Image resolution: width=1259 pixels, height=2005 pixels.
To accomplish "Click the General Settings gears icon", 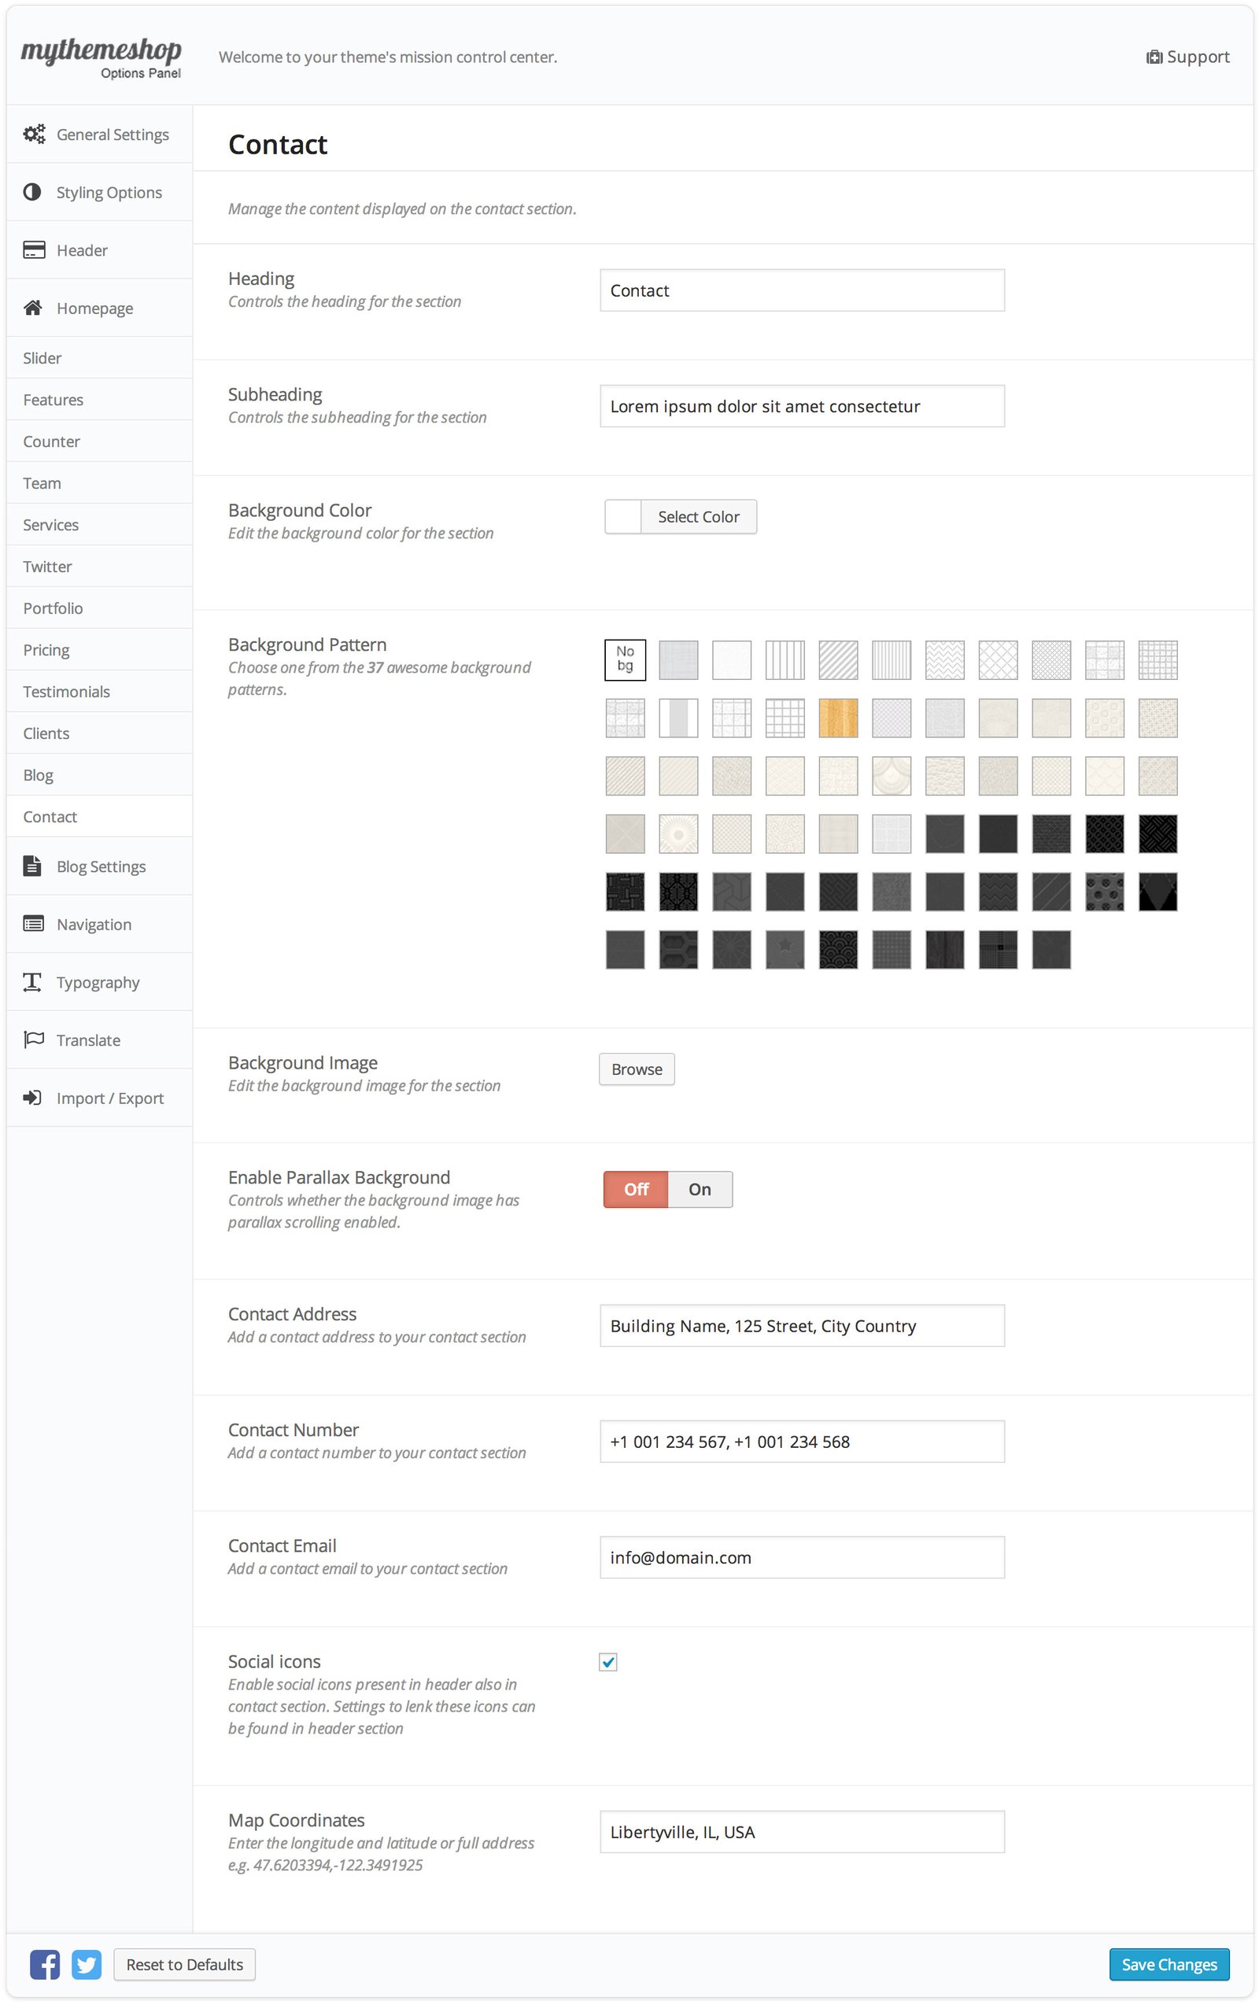I will [x=34, y=134].
